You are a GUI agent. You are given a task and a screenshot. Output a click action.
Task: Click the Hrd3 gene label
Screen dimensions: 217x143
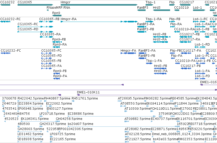[157, 8]
